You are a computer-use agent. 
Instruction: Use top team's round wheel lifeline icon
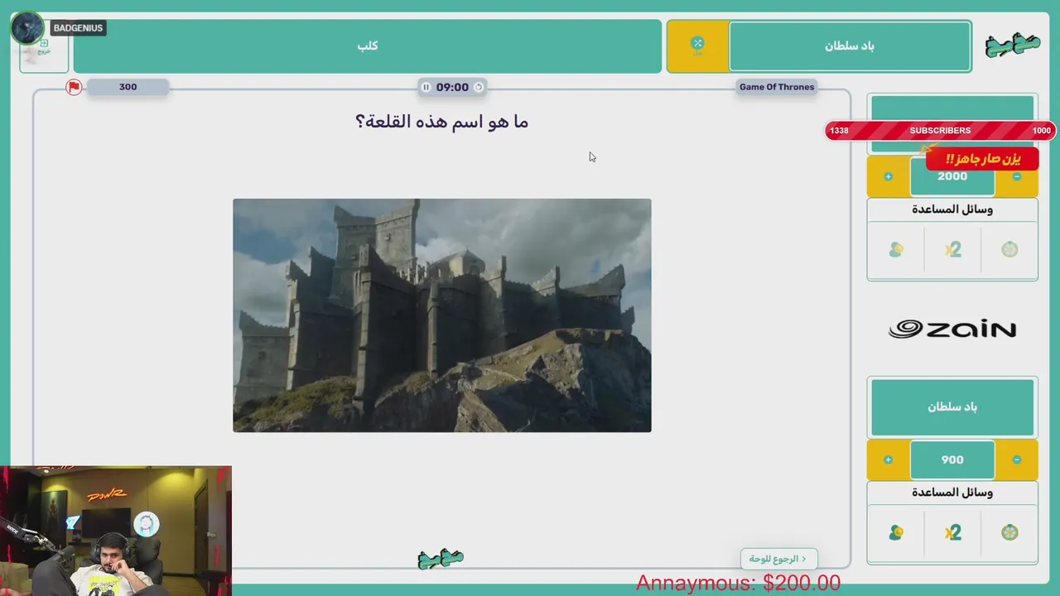click(x=1009, y=249)
